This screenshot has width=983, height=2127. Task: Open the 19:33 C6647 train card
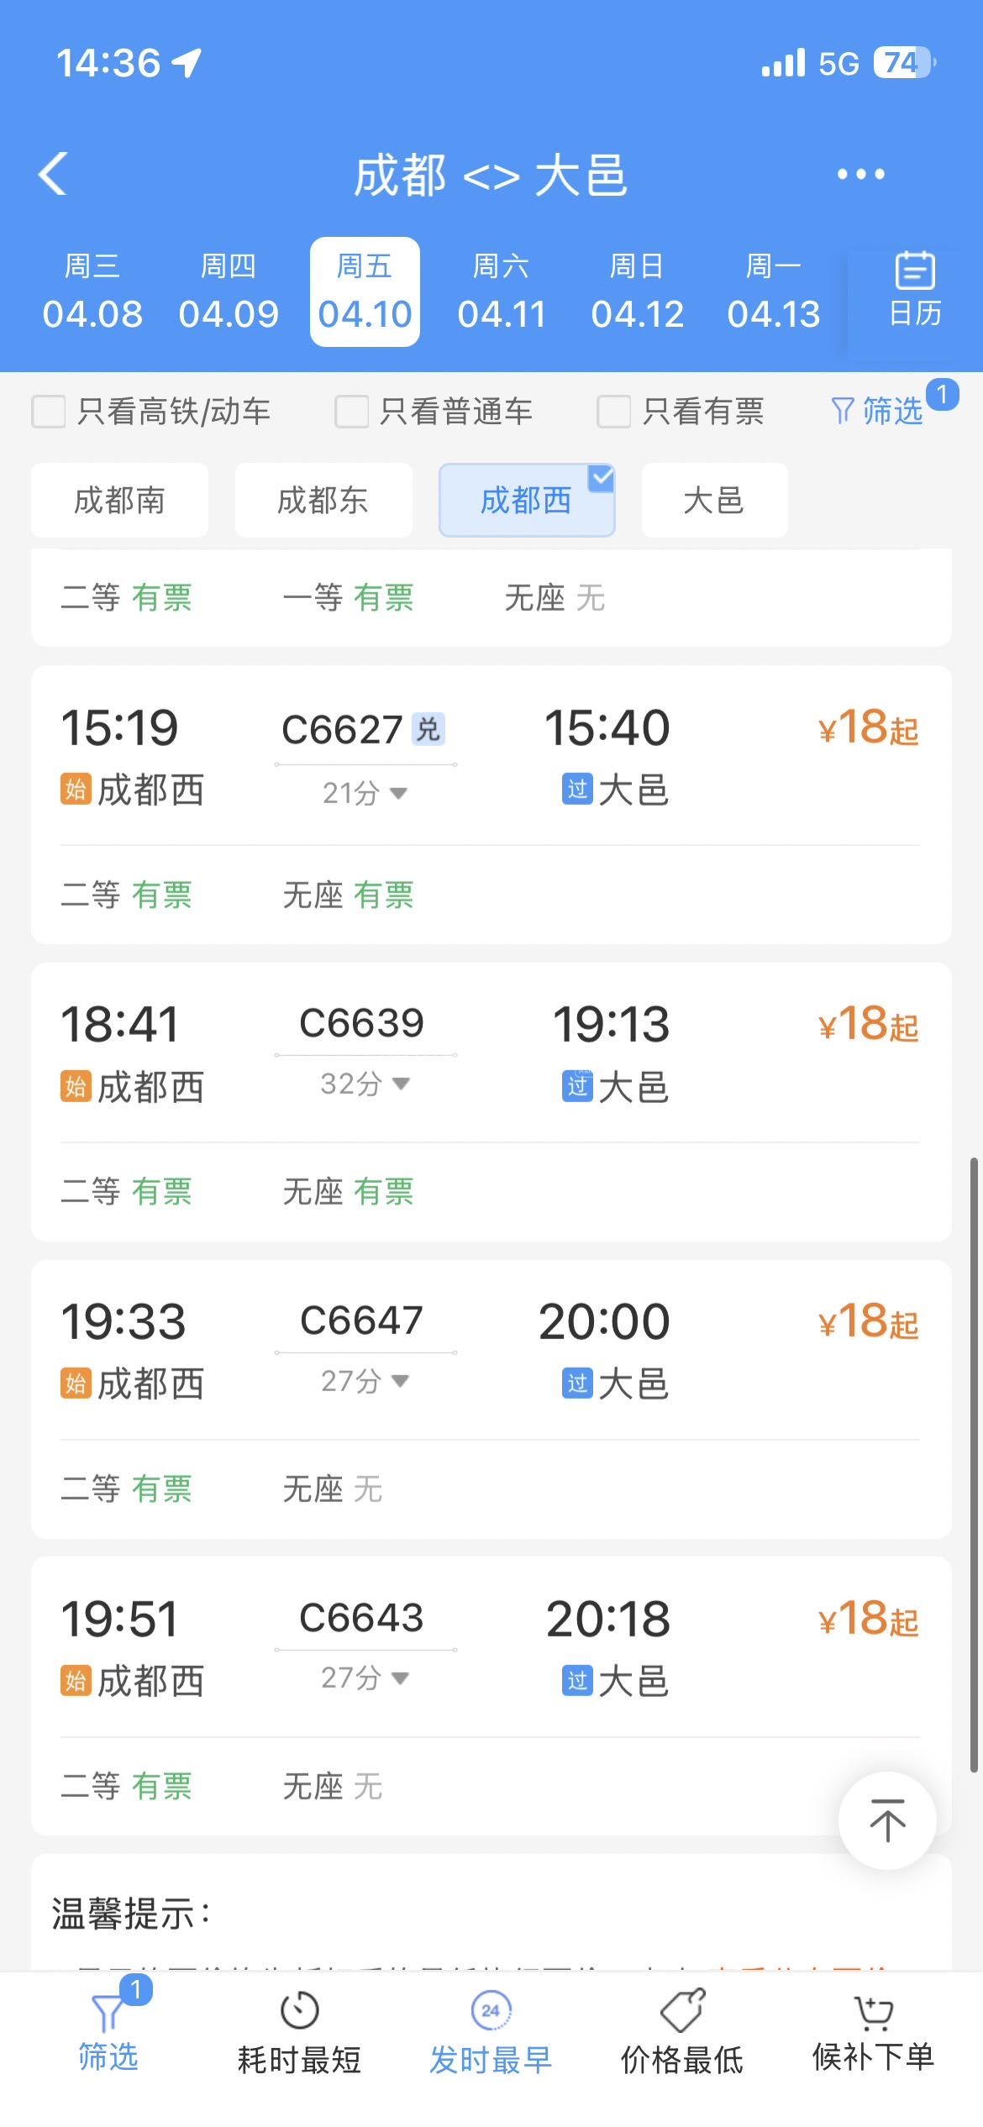[x=491, y=1352]
